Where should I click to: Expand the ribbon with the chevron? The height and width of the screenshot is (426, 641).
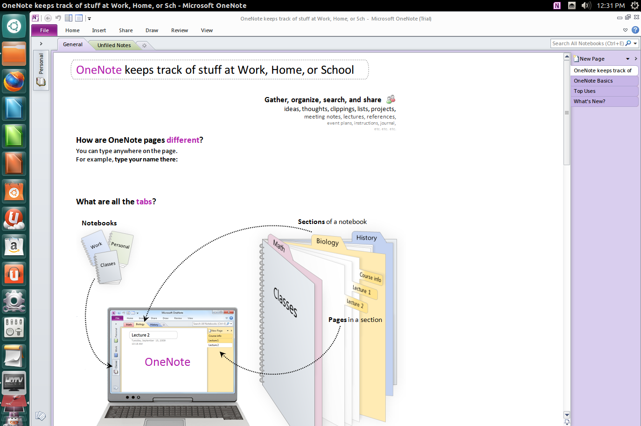coord(626,30)
